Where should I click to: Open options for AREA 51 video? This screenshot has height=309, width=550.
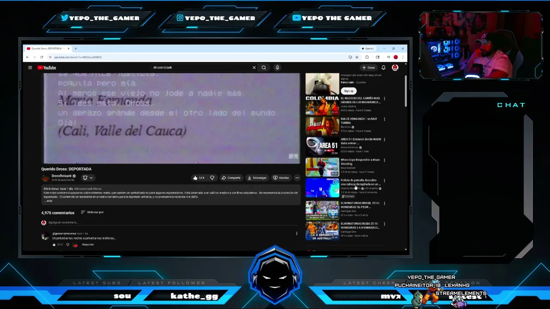[384, 140]
